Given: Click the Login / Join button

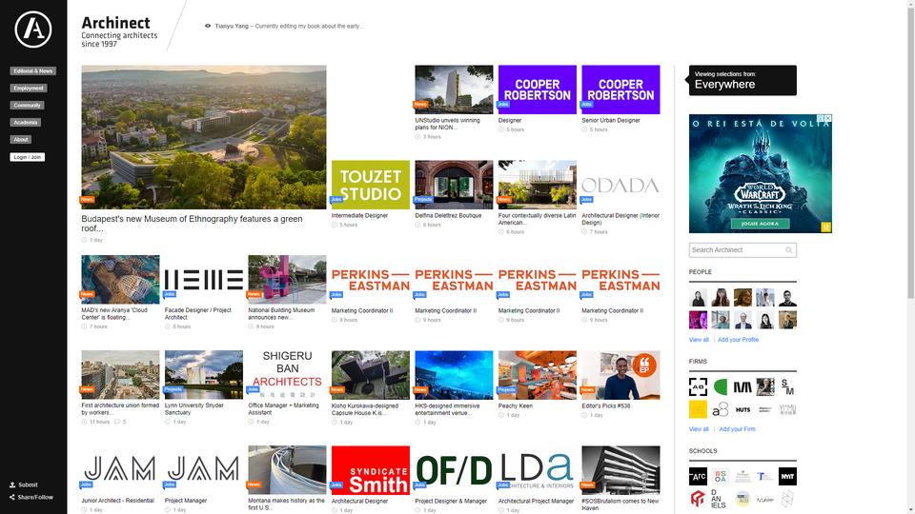Looking at the screenshot, I should (x=28, y=157).
